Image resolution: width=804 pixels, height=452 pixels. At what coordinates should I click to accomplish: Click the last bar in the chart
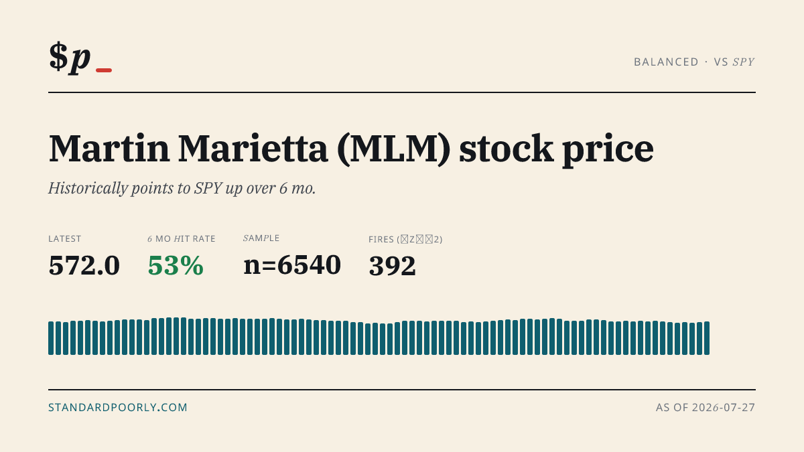(707, 338)
